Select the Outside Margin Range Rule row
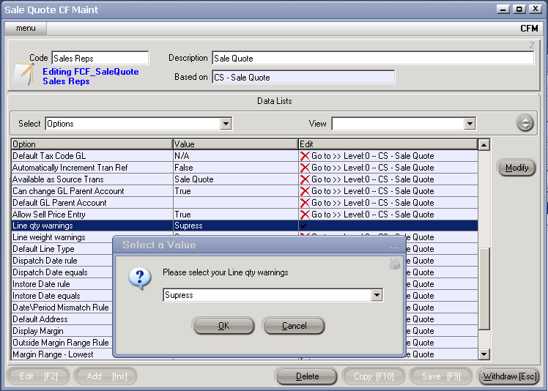The height and width of the screenshot is (391, 548). click(x=62, y=343)
